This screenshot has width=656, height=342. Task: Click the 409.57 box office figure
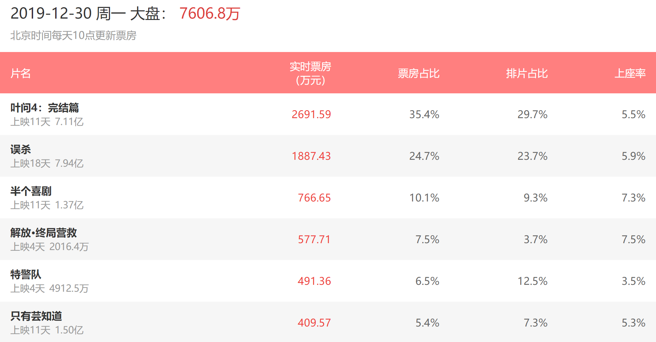click(x=314, y=323)
